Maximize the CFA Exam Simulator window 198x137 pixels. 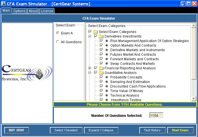pyautogui.click(x=189, y=4)
